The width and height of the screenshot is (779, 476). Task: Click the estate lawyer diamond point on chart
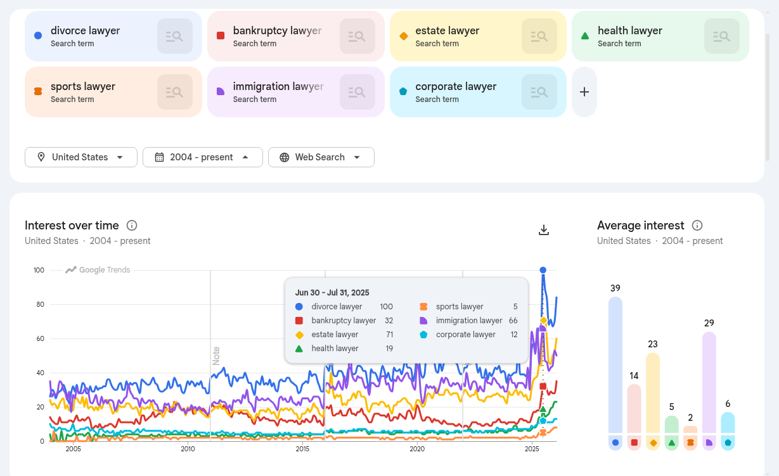(543, 320)
